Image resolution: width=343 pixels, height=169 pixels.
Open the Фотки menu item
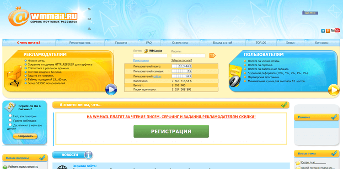290,43
